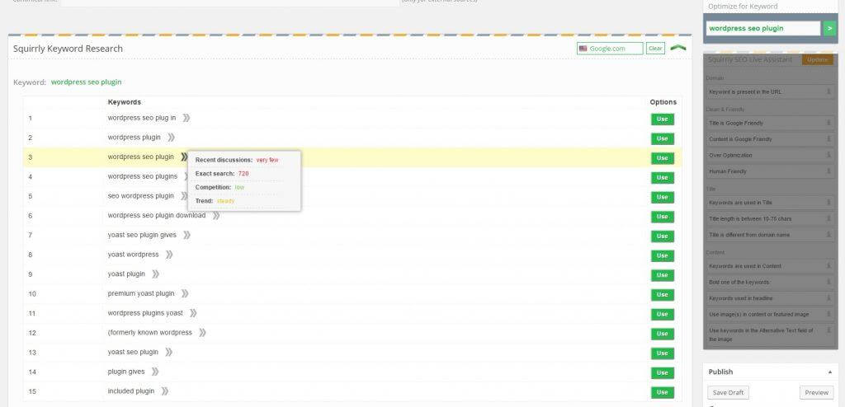Screen dimensions: 845x407
Task: Click green 'wordpress seo plugin' keyword link
Action: click(x=86, y=82)
